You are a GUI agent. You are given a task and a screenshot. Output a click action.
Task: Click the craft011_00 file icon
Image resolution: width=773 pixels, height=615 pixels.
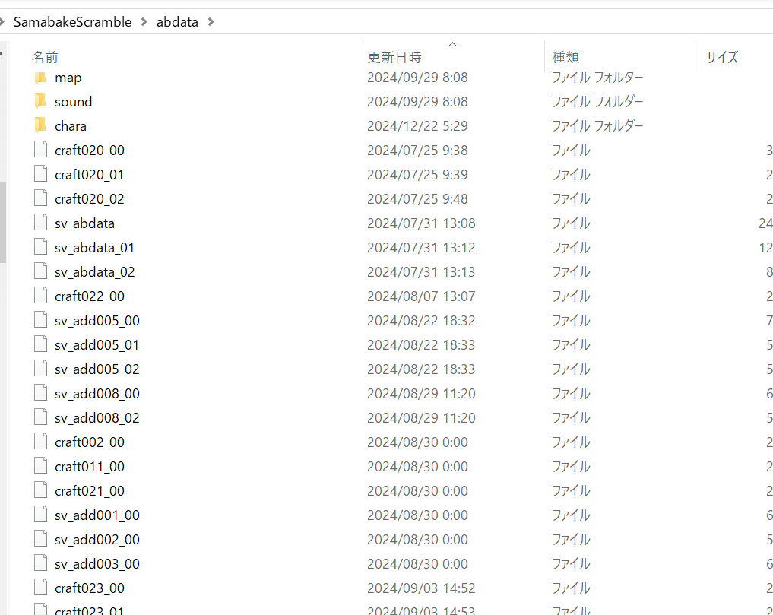[x=40, y=465]
